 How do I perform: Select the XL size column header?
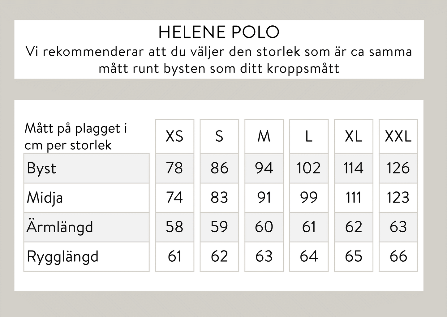353,136
